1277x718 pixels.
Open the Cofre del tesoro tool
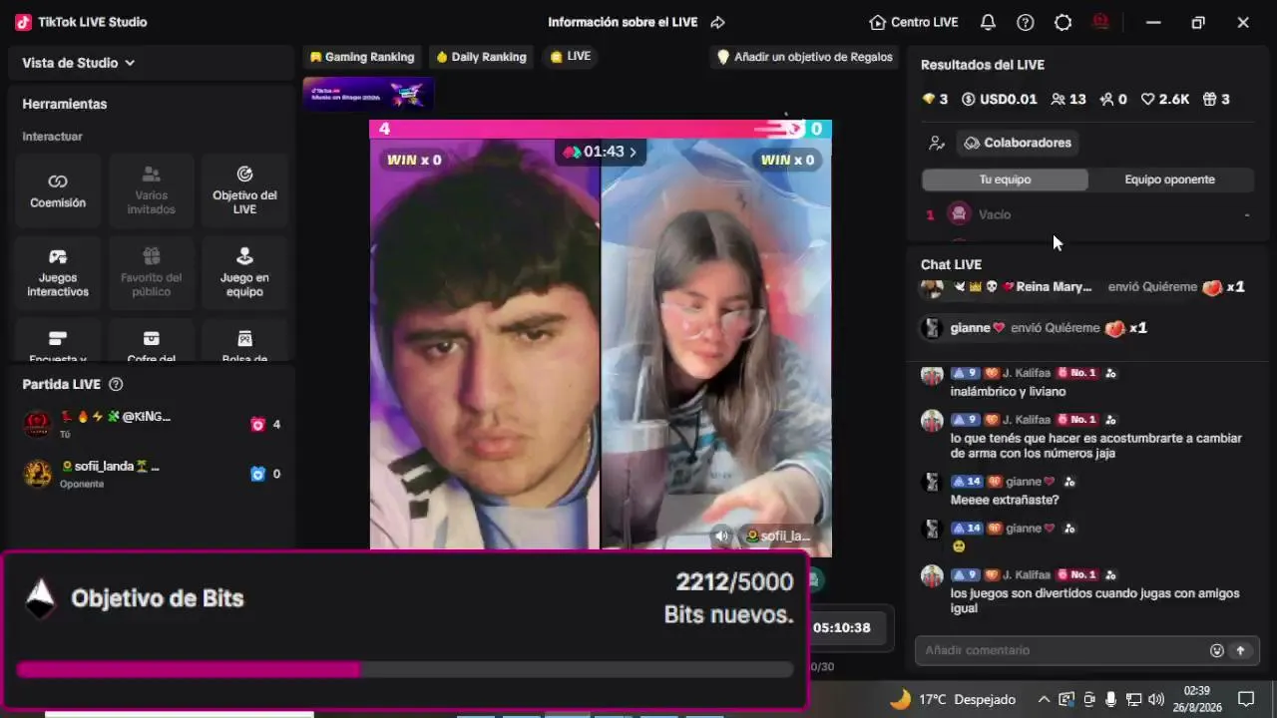(152, 340)
